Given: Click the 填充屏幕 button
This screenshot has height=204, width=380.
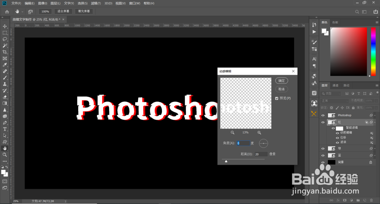Looking at the screenshot, I should (84, 11).
